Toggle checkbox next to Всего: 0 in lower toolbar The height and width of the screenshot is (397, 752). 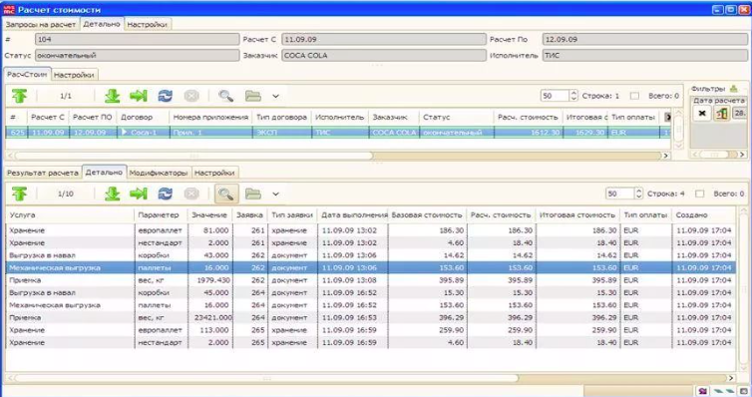[700, 194]
